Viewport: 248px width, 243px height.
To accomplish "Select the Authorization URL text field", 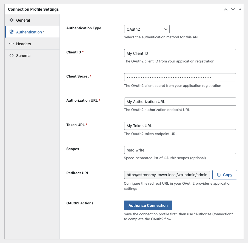I will [x=180, y=102].
